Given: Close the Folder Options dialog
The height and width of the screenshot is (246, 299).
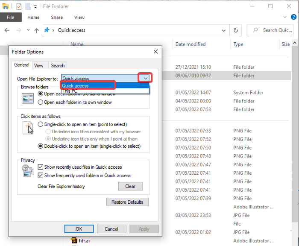Looking at the screenshot, I should pos(155,52).
